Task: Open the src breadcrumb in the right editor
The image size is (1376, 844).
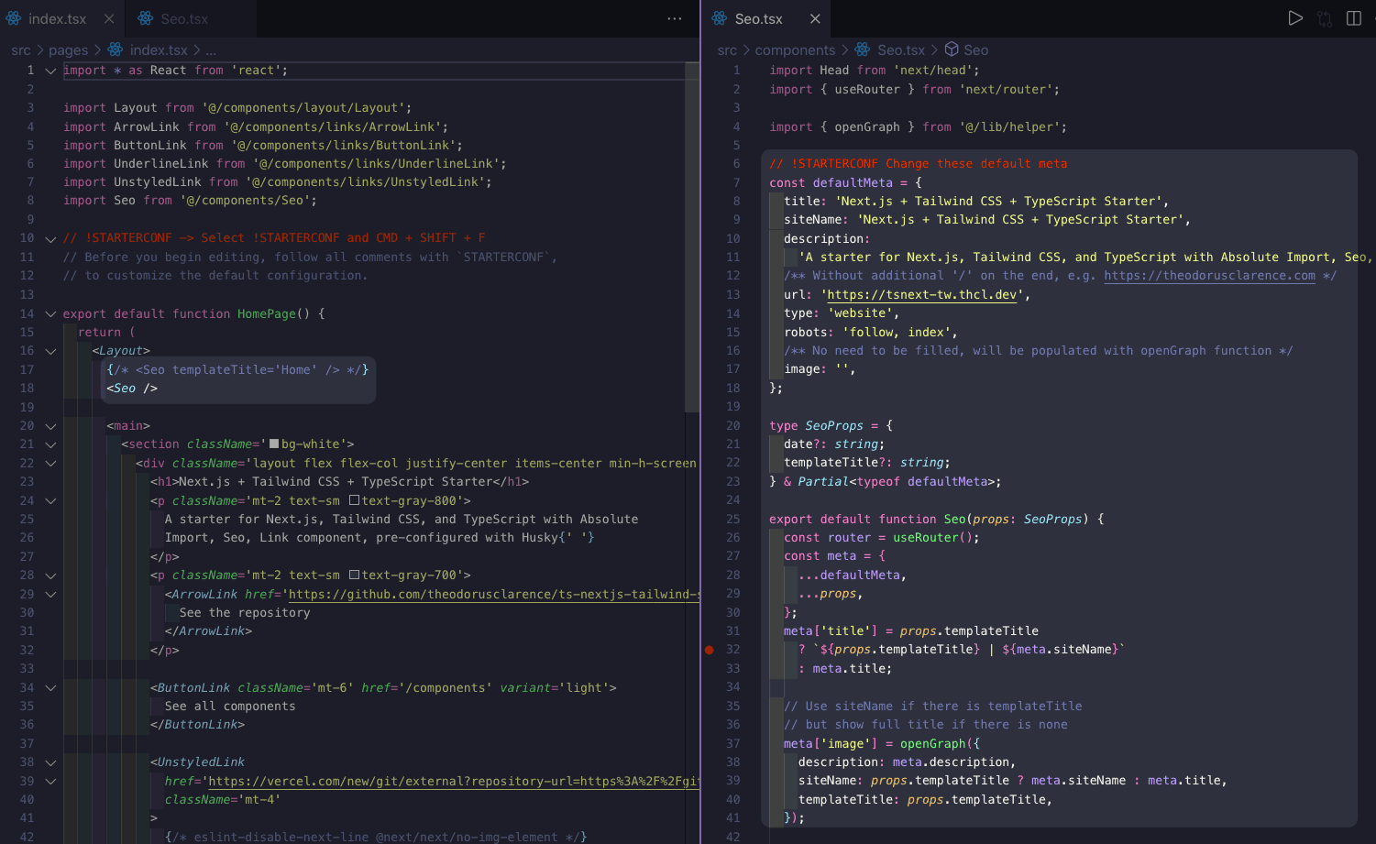Action: click(727, 50)
